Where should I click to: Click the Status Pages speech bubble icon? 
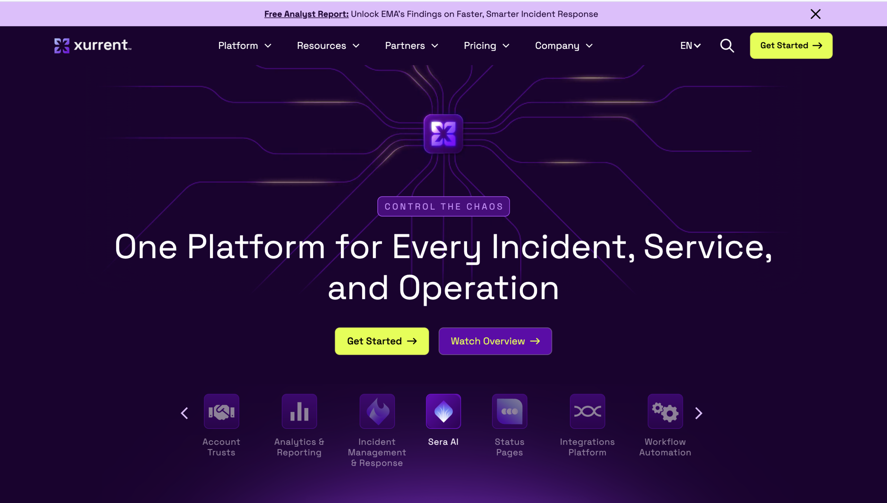pos(509,411)
